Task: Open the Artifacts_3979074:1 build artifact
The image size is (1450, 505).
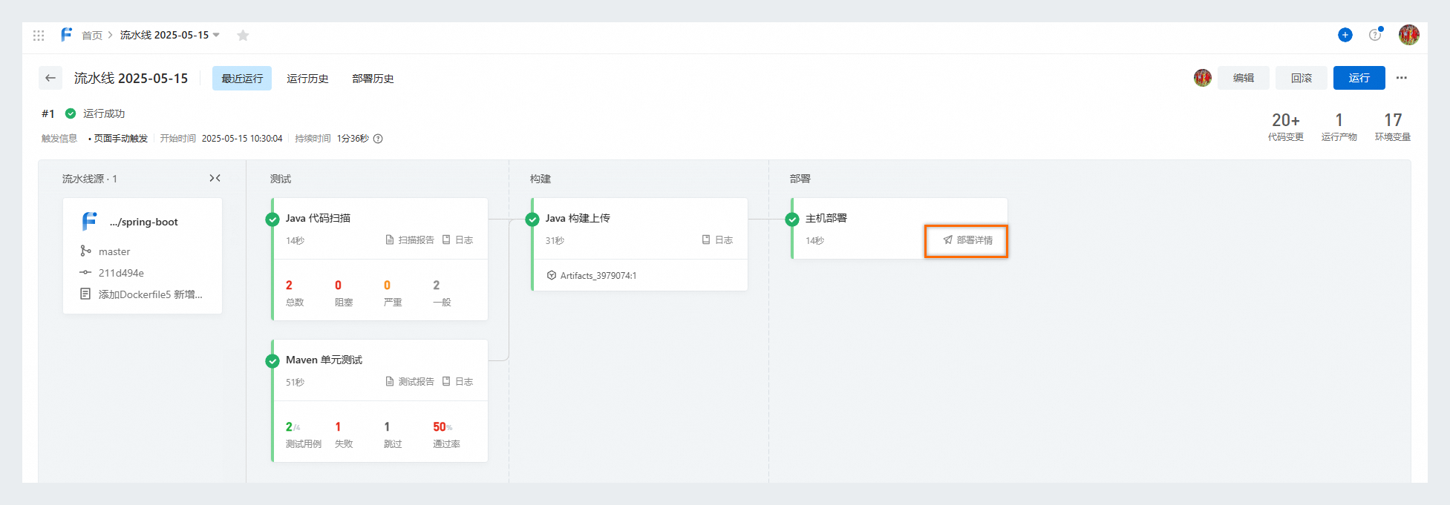Action: (x=592, y=275)
